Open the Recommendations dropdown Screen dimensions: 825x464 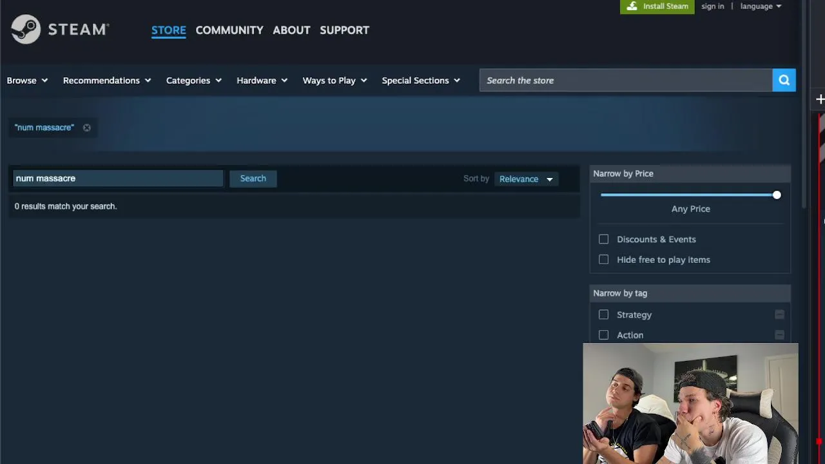point(107,81)
